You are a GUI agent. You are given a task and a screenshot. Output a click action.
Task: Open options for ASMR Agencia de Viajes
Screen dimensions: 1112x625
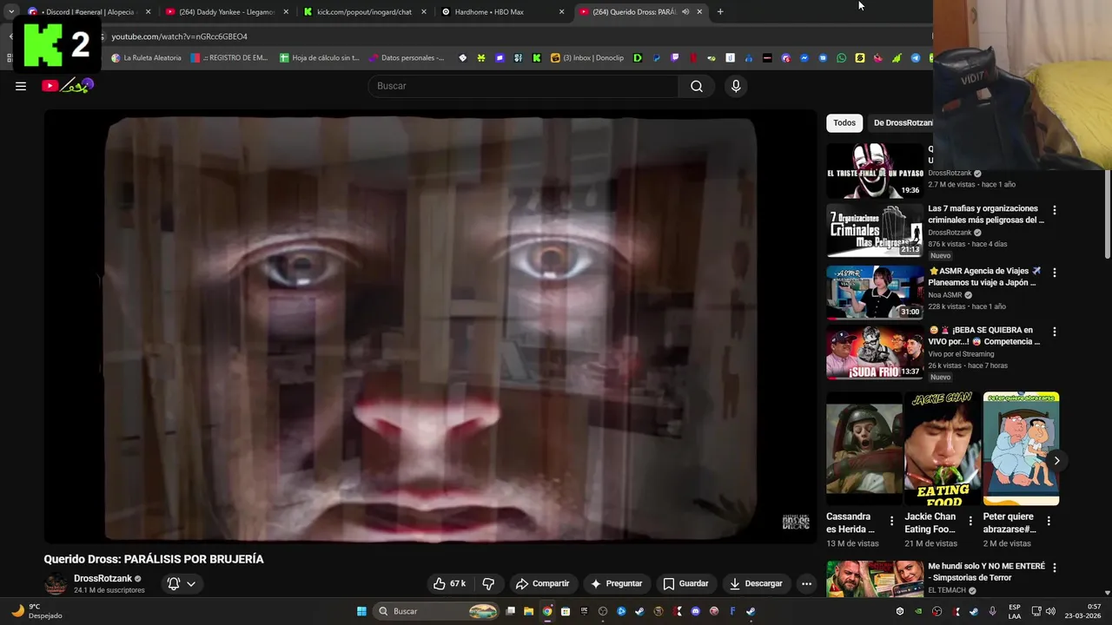tap(1055, 273)
